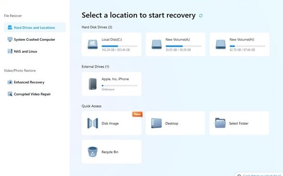Click the 'External Drives (1)' heading

click(x=96, y=67)
